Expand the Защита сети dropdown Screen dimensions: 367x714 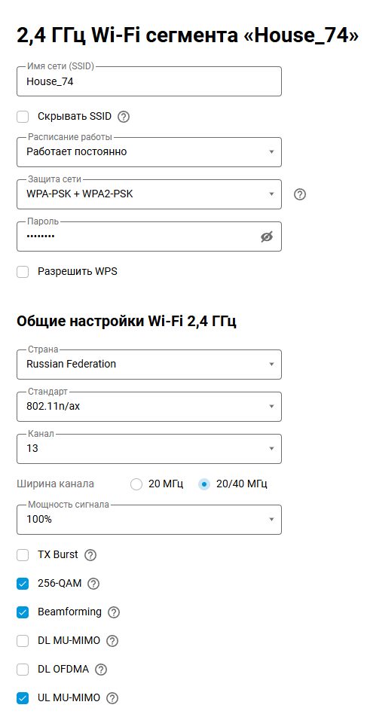point(149,194)
